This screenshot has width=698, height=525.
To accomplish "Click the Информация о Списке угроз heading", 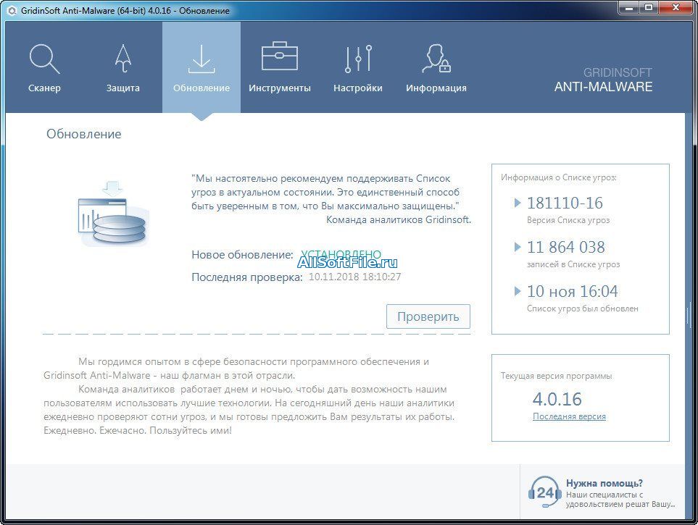I will pyautogui.click(x=558, y=177).
